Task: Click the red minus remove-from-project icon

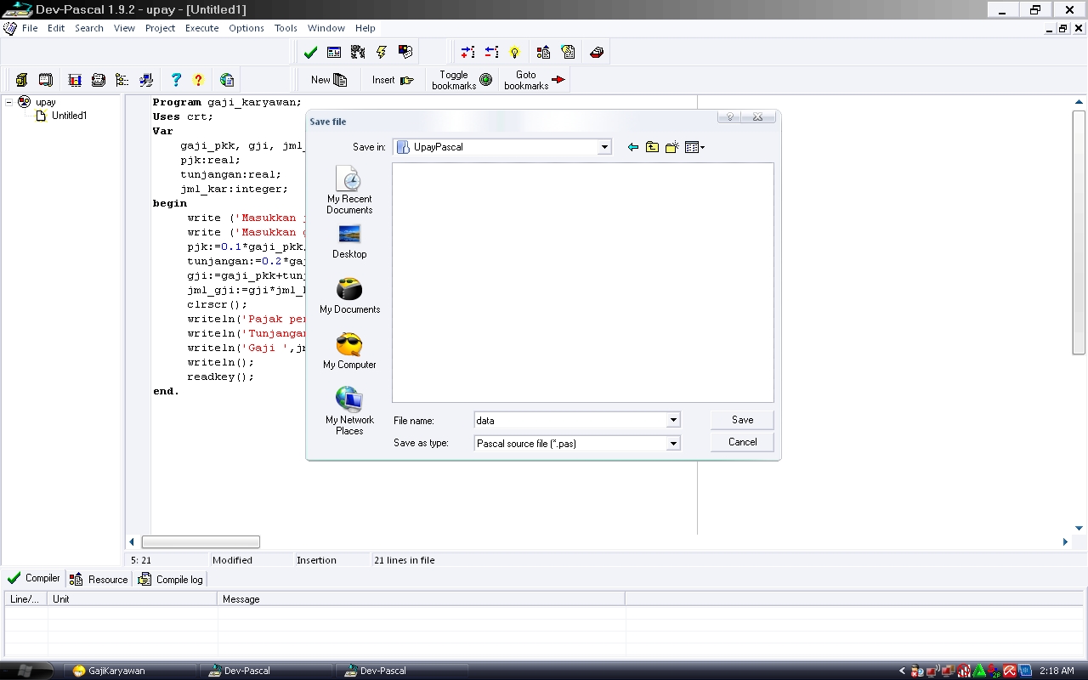Action: coord(491,53)
